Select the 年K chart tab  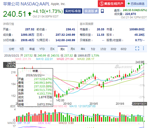pos(83,49)
